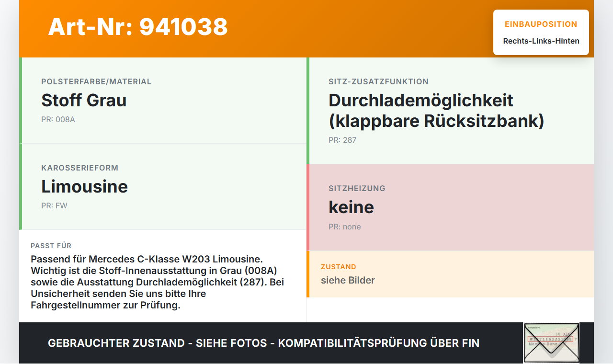The height and width of the screenshot is (364, 613).
Task: Click the 'PR: none' code
Action: tap(345, 227)
